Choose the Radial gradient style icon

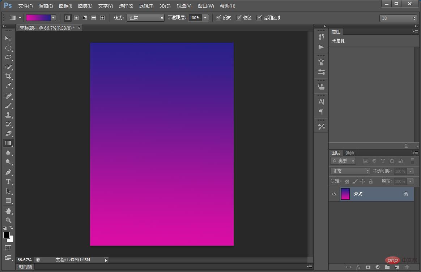76,18
